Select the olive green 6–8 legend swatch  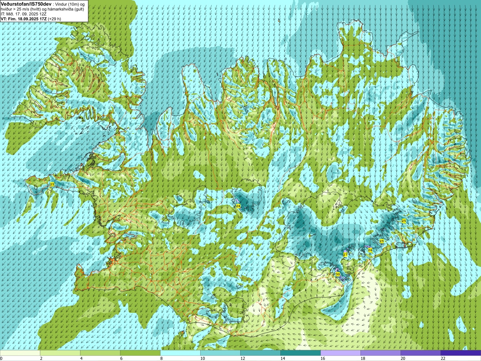(140, 353)
